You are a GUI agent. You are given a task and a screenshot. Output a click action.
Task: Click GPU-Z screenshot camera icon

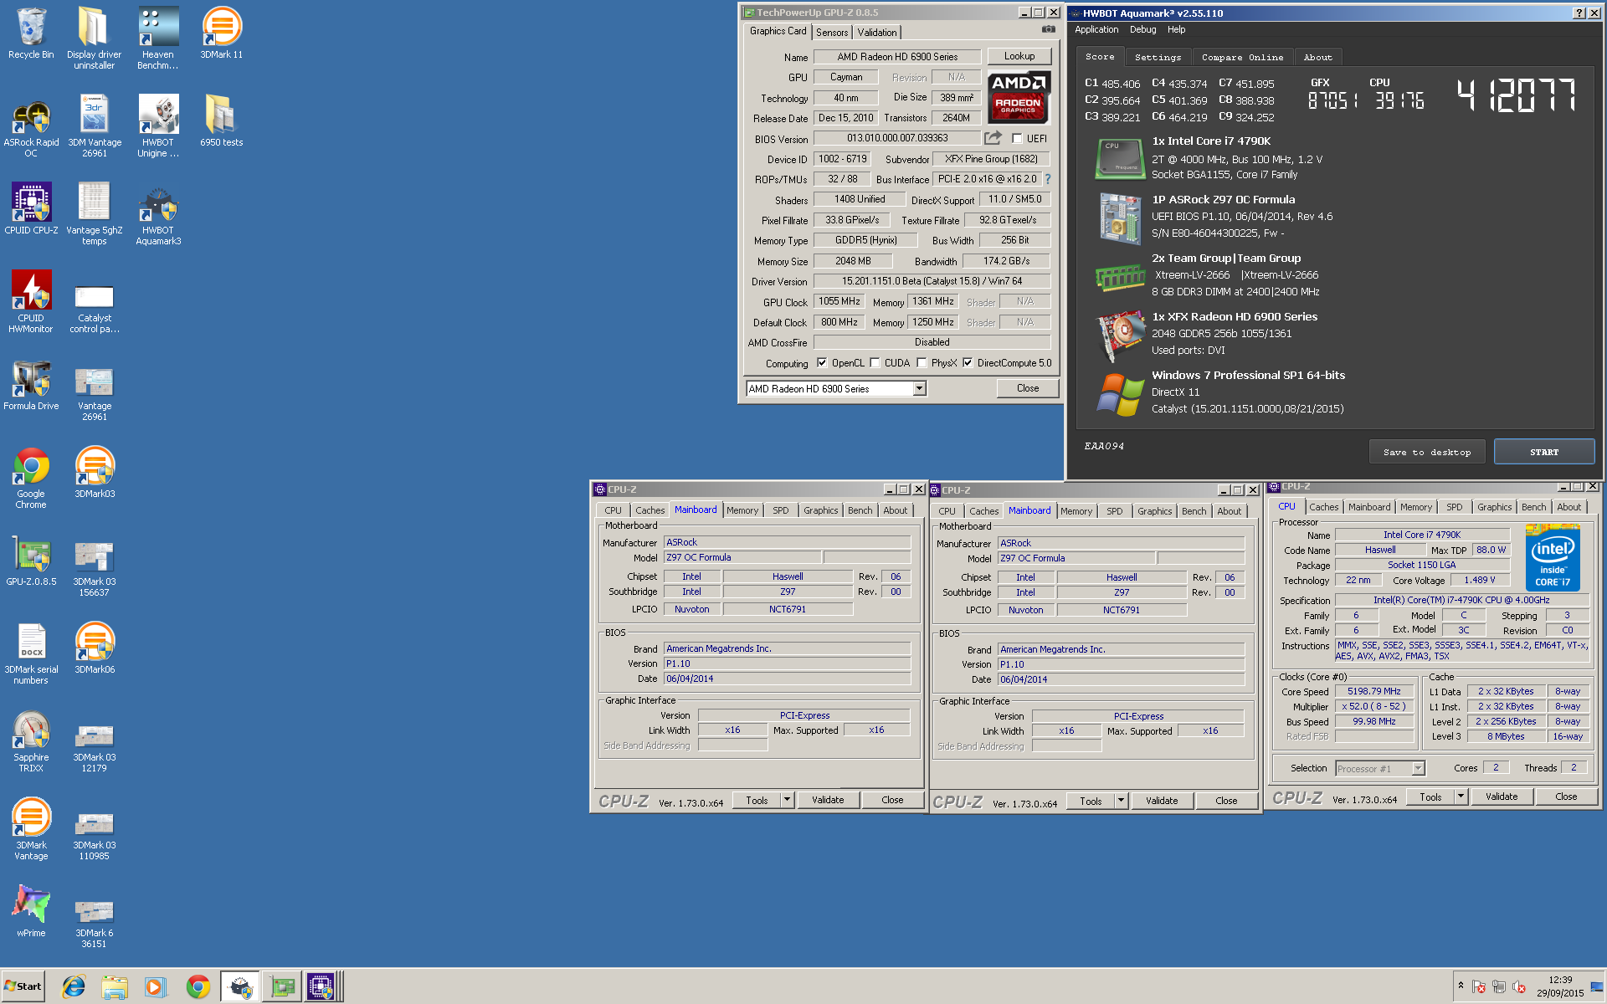point(1048,29)
